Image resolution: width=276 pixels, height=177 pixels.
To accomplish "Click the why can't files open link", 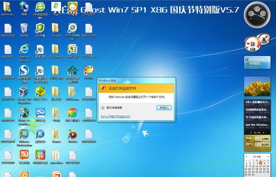I will 116,116.
